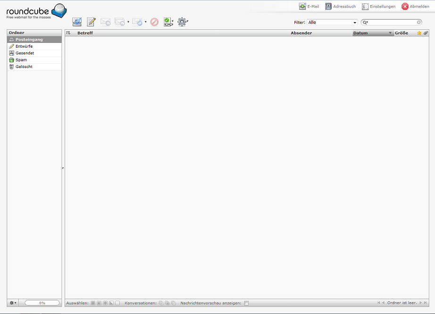Sort the list by Größe
Screen dimensions: 435x314
pyautogui.click(x=402, y=33)
